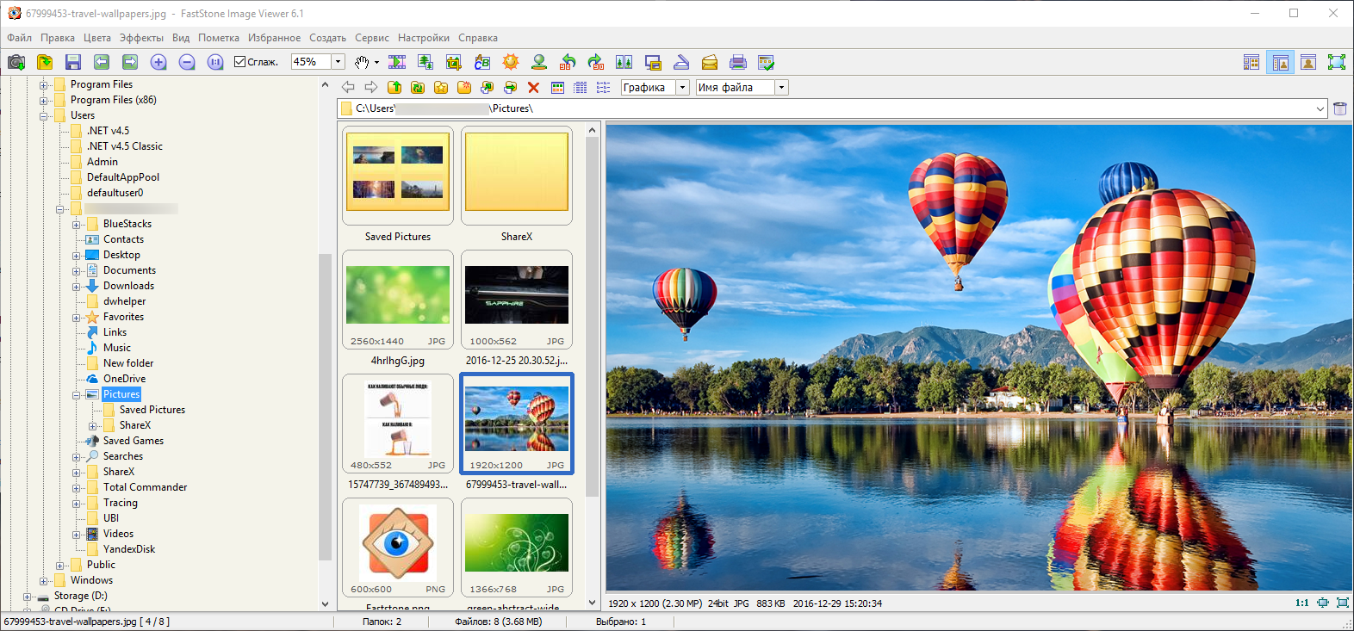Screen dimensions: 1354x631
Task: Switch to preview browser layout
Action: (x=1280, y=62)
